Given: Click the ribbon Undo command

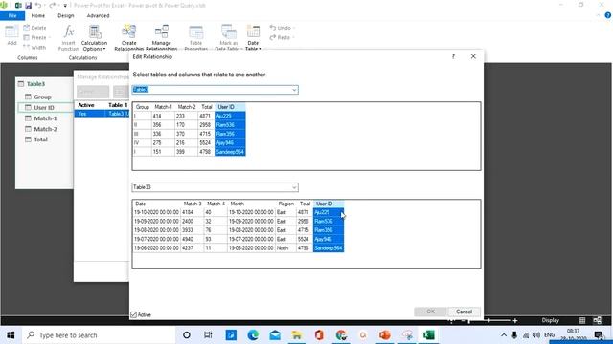Looking at the screenshot, I should tap(280, 28).
